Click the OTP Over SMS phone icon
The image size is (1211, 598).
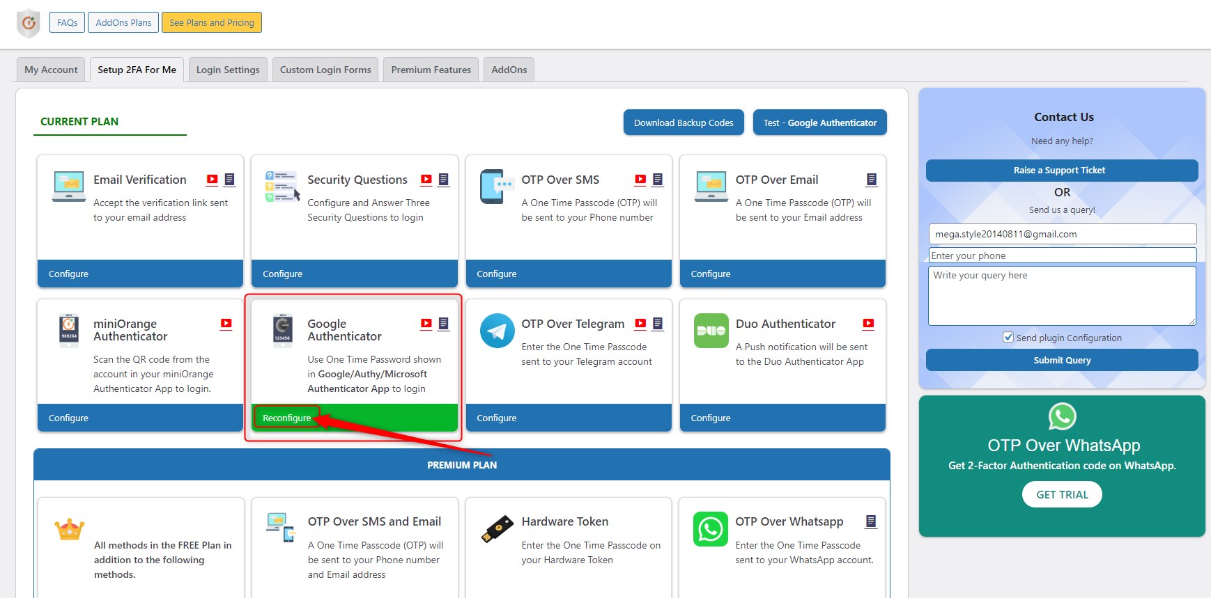(x=497, y=187)
